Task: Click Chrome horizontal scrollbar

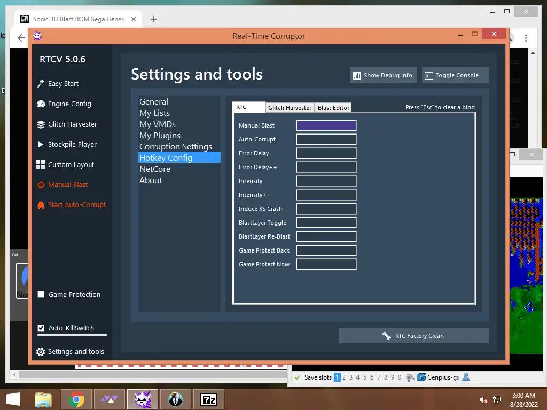Action: pyautogui.click(x=152, y=374)
